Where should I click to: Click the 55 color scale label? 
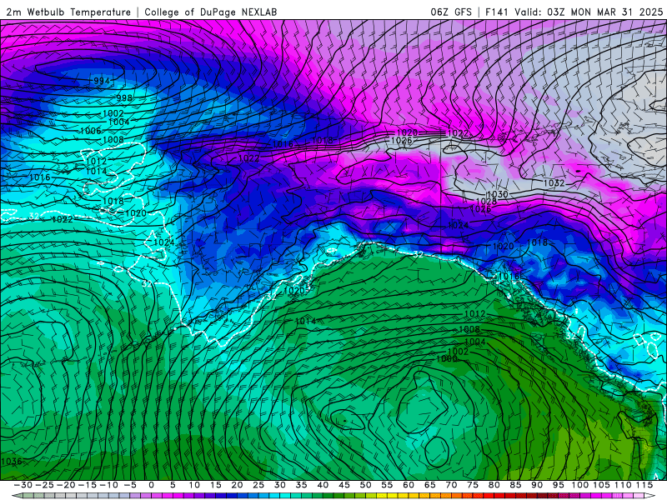(387, 485)
